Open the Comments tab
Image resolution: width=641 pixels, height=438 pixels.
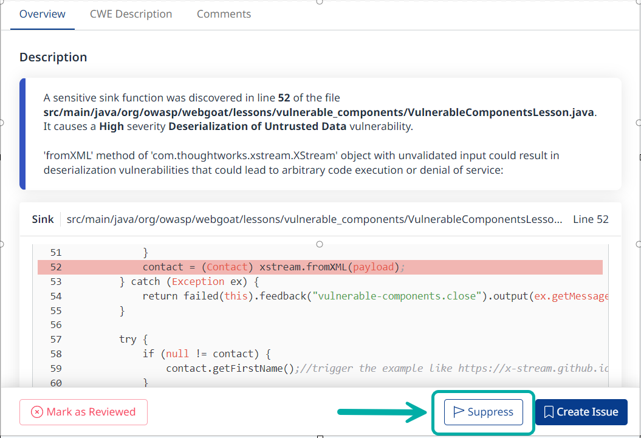(x=224, y=14)
